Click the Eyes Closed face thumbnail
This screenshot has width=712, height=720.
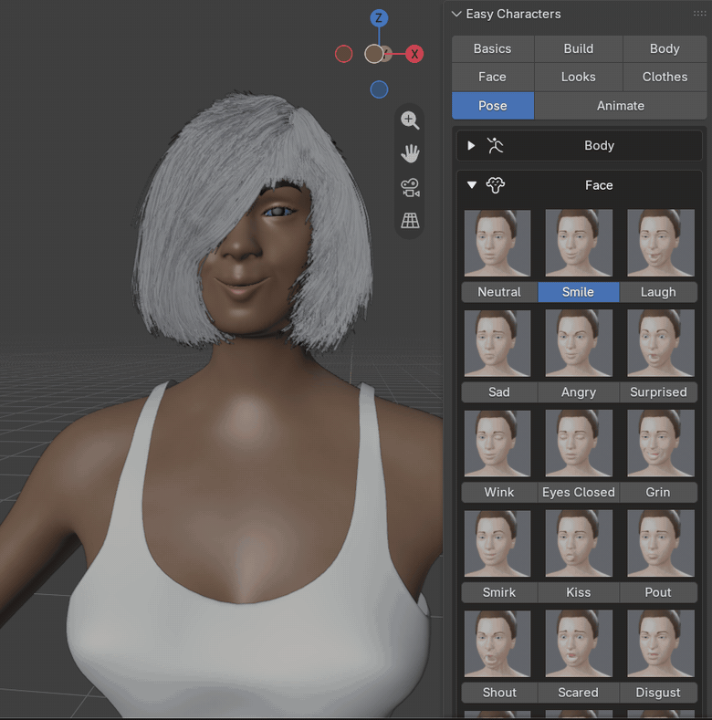click(x=579, y=443)
